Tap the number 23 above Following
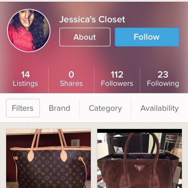This screenshot has width=188, height=188. [163, 75]
